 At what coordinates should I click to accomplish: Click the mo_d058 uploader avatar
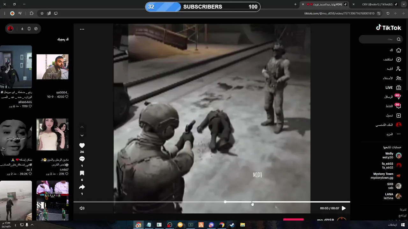(342, 219)
